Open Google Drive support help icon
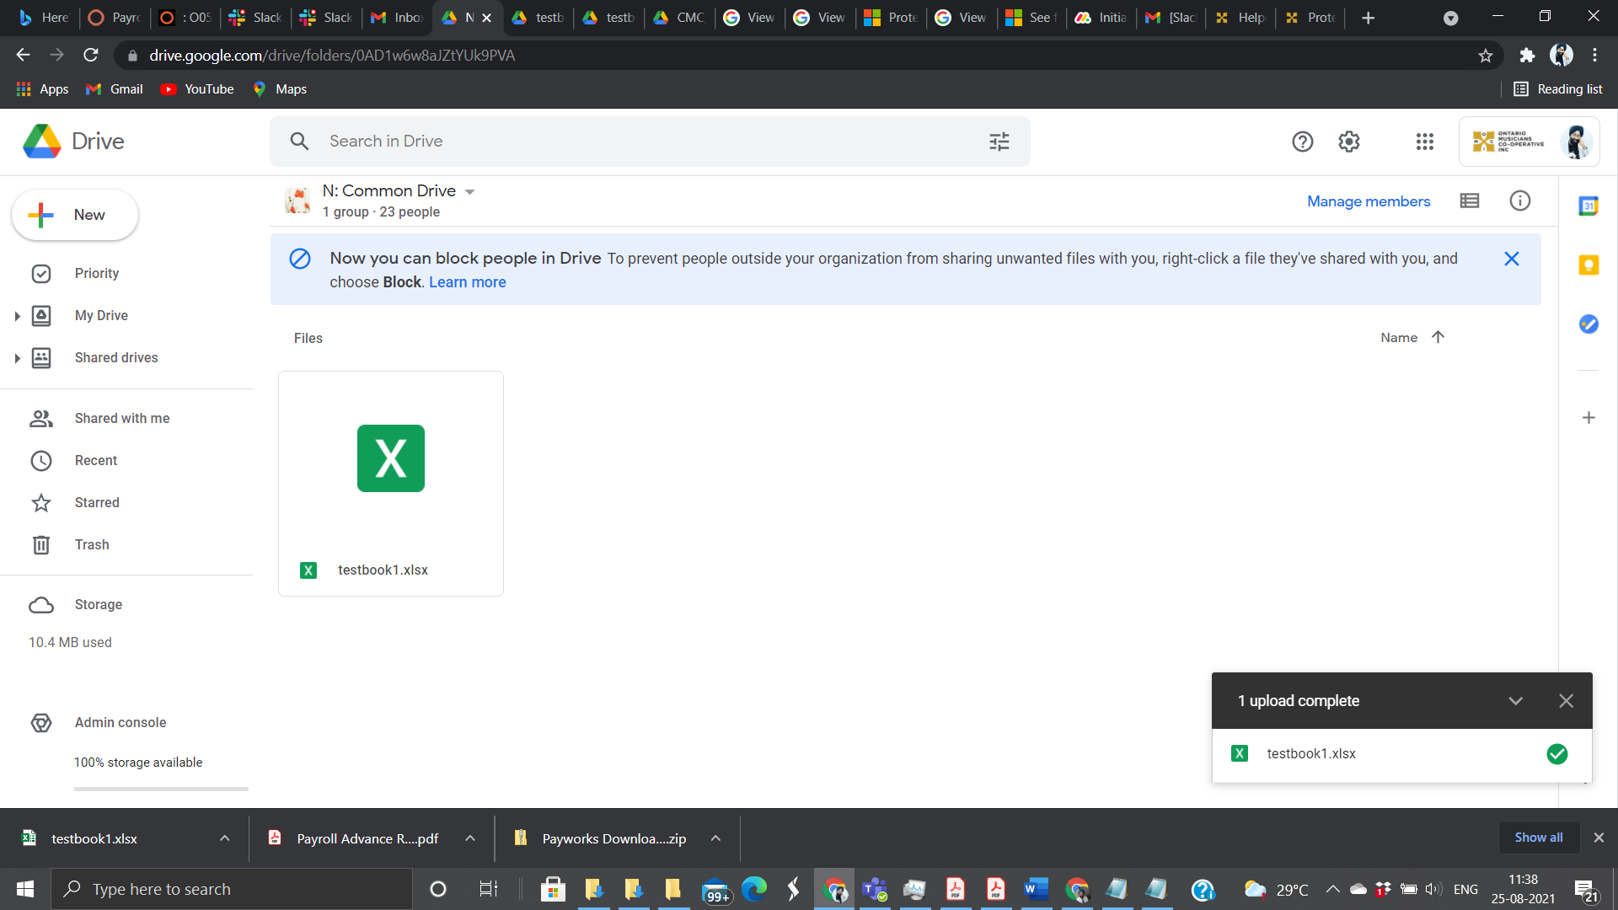Screen dimensions: 1618x910 click(1302, 142)
